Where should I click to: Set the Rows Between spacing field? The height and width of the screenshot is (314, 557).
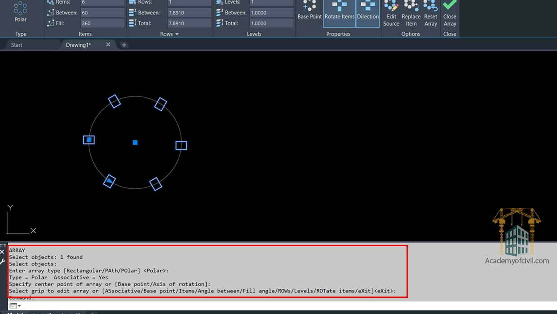[189, 13]
